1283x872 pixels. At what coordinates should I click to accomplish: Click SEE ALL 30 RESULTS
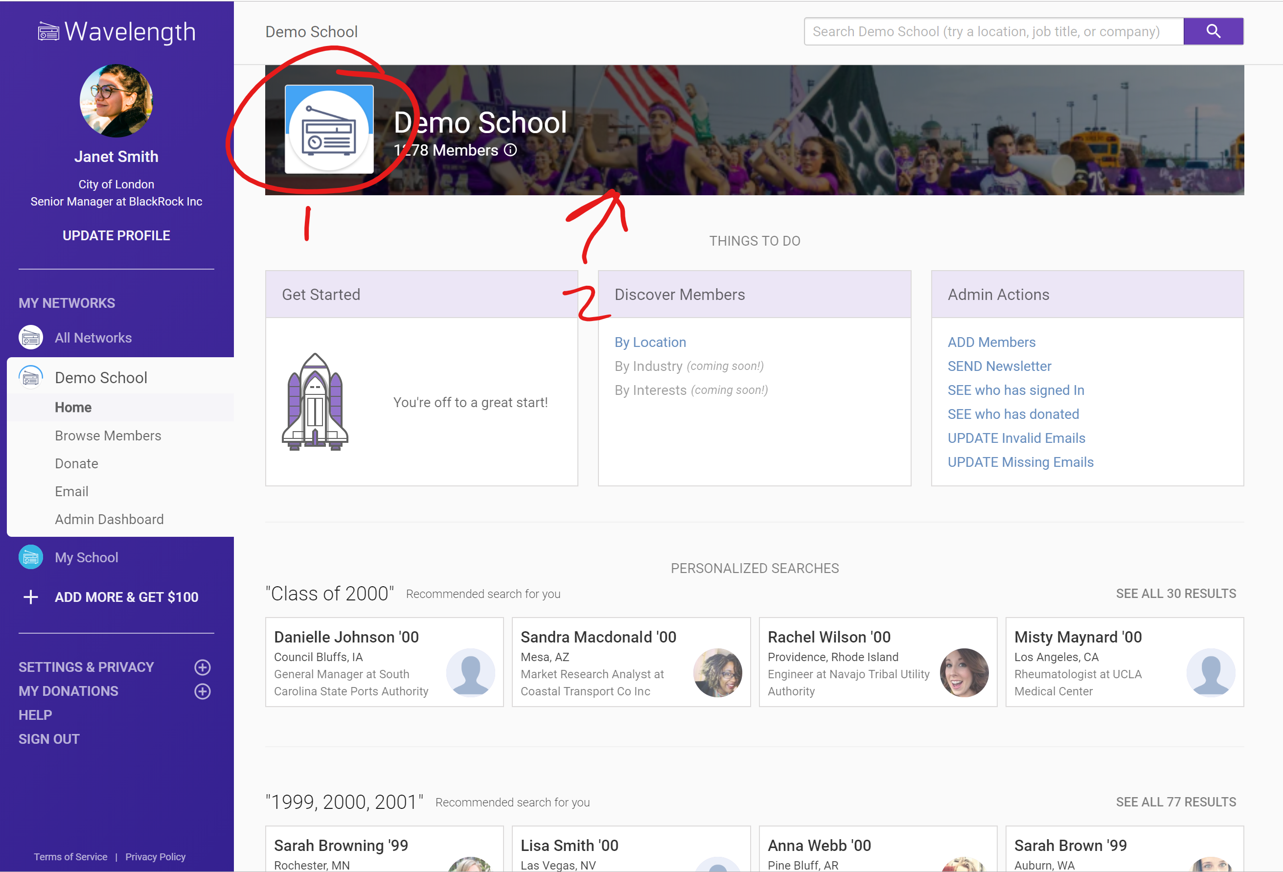[1175, 594]
